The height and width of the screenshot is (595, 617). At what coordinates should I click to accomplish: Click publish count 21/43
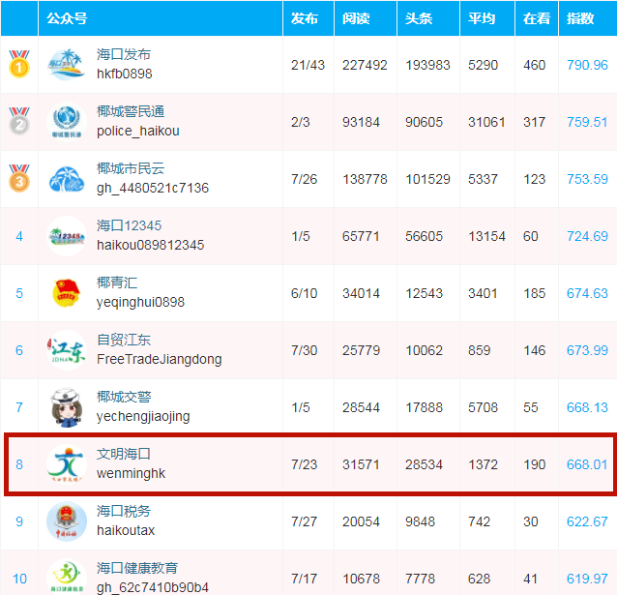308,65
